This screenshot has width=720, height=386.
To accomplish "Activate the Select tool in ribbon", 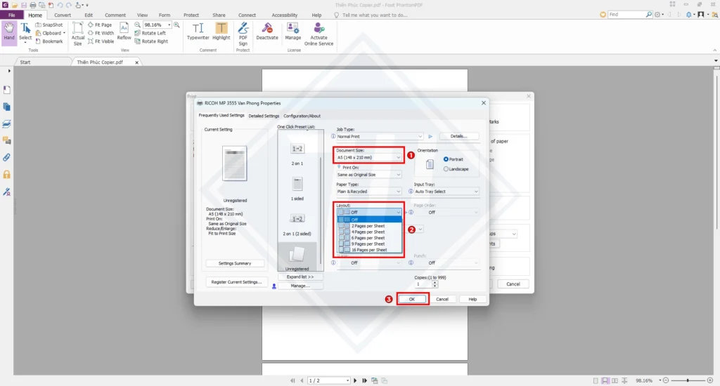I will [x=25, y=32].
